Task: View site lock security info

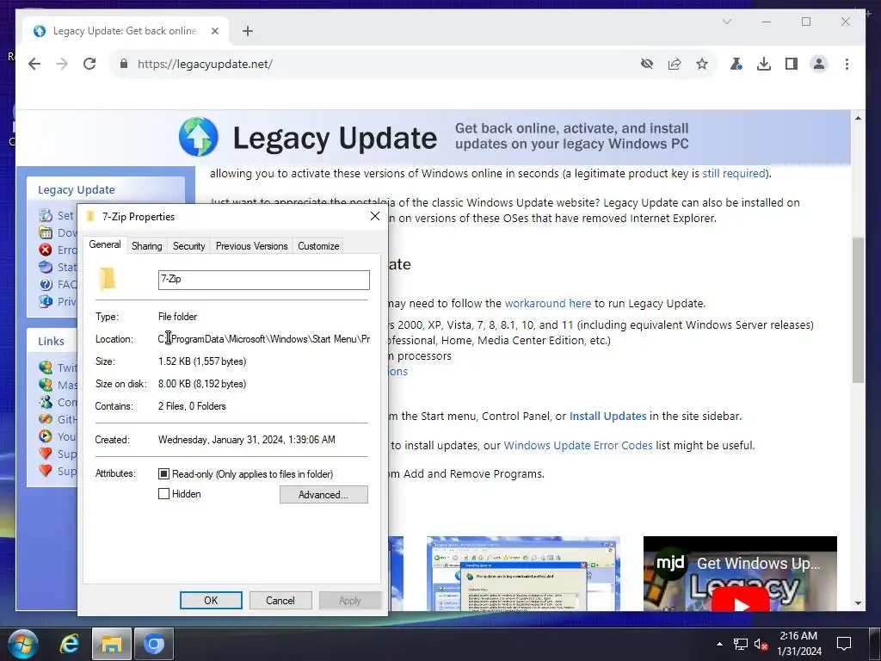Action: point(124,64)
